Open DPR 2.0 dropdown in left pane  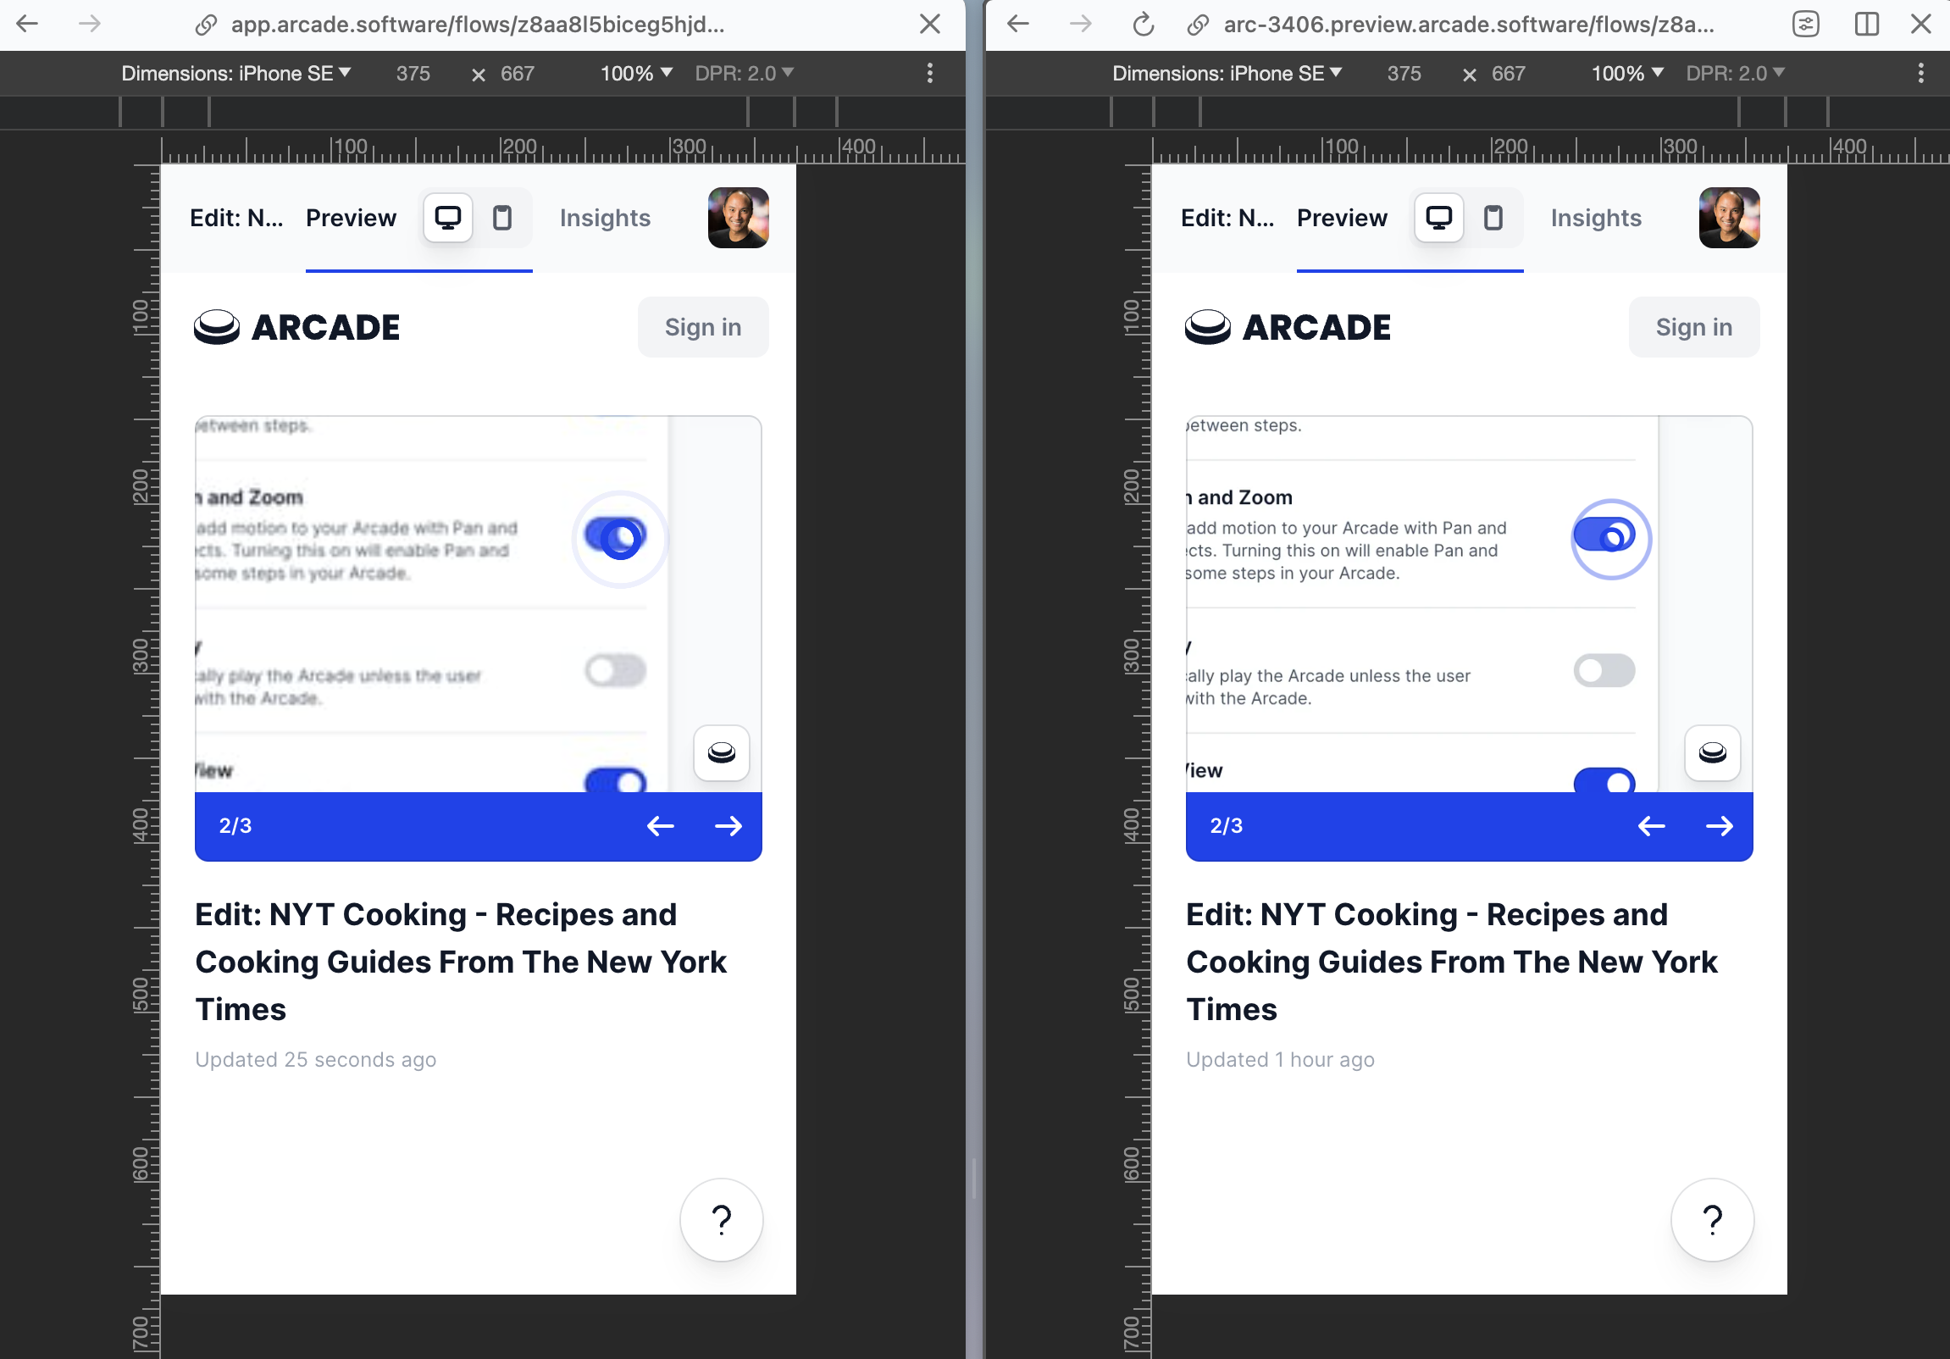point(744,74)
